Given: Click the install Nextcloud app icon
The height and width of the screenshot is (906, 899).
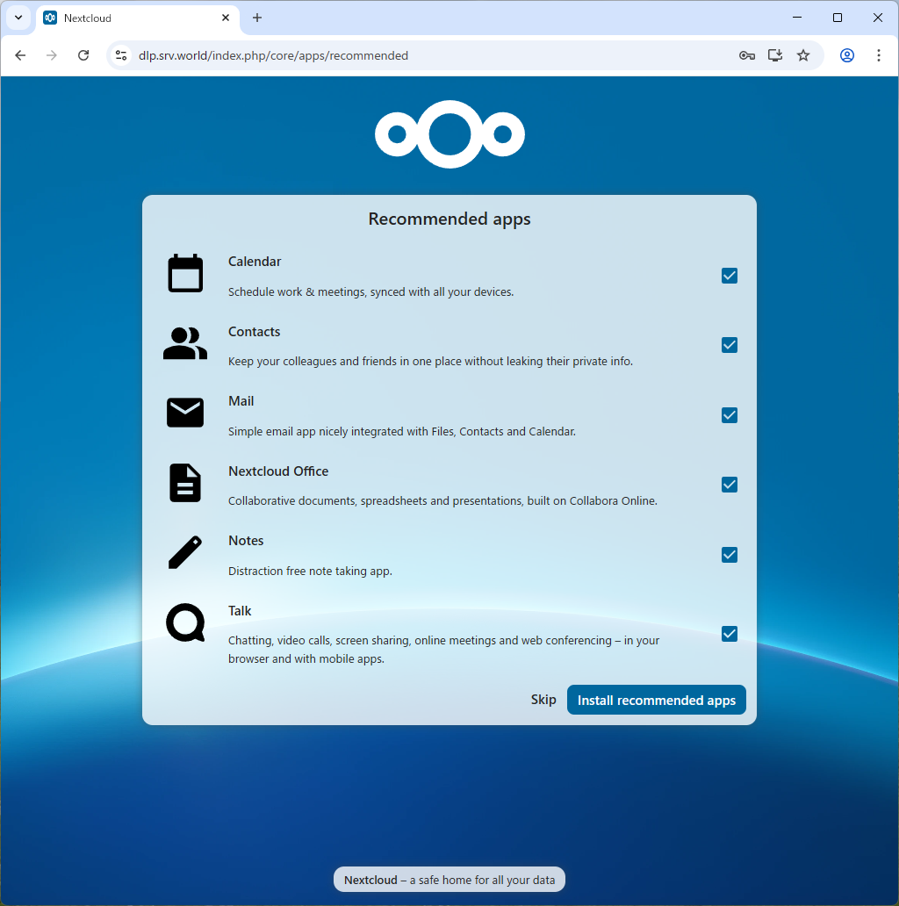Looking at the screenshot, I should coord(774,54).
